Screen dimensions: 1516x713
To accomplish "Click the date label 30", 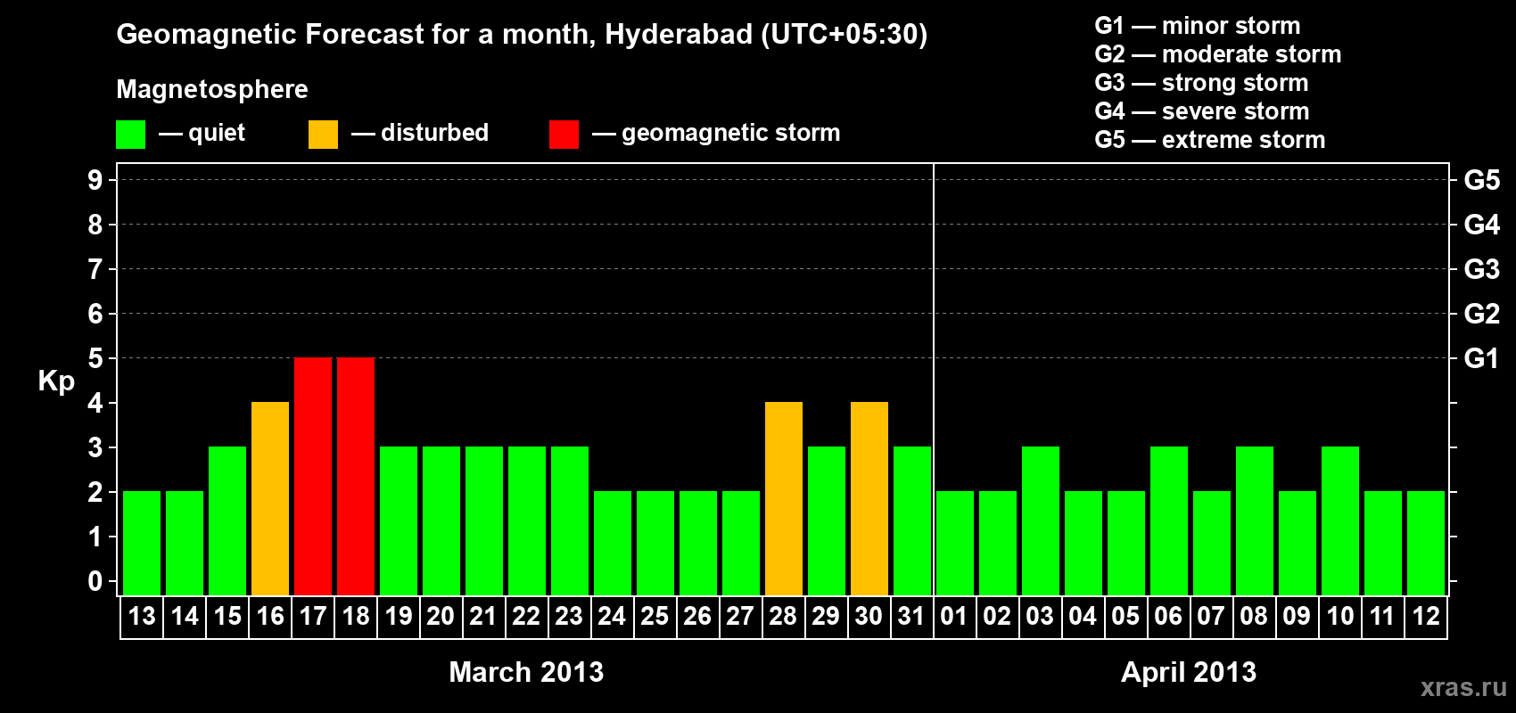I will point(869,616).
